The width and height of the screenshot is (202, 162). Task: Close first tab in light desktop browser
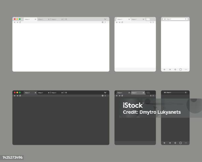(x=35, y=20)
